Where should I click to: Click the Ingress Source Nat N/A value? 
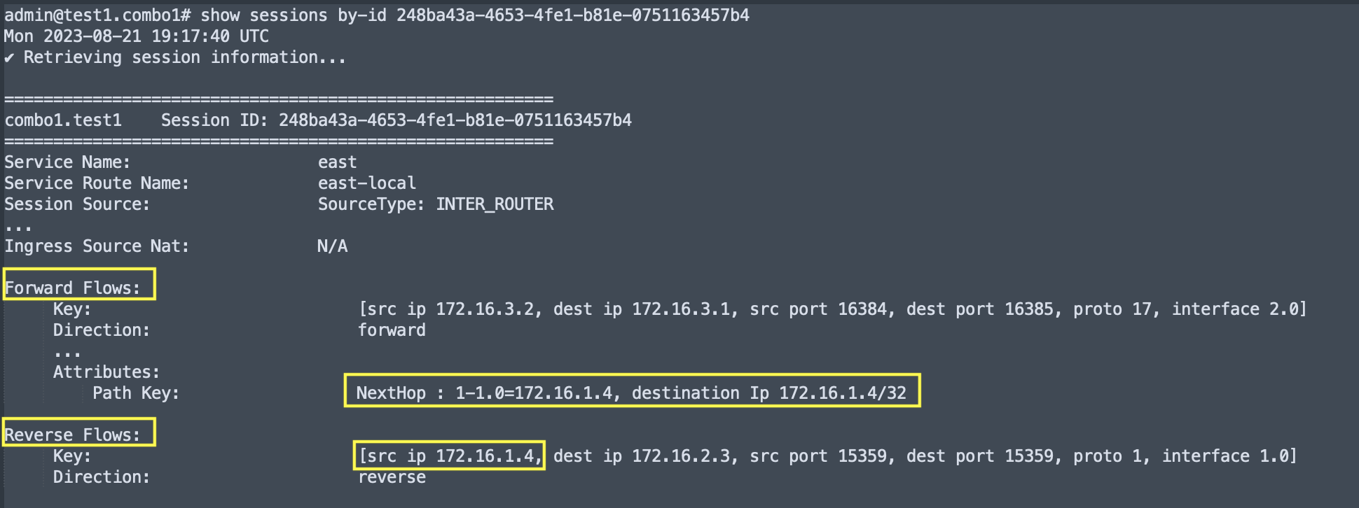332,246
